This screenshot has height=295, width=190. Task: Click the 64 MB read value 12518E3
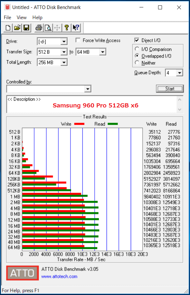171,245
